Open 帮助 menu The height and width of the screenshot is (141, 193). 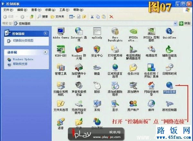78,10
